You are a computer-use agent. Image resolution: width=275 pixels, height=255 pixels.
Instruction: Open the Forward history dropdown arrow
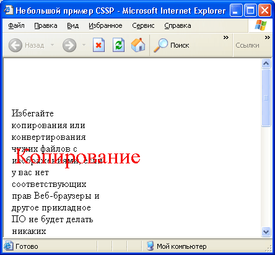84,45
